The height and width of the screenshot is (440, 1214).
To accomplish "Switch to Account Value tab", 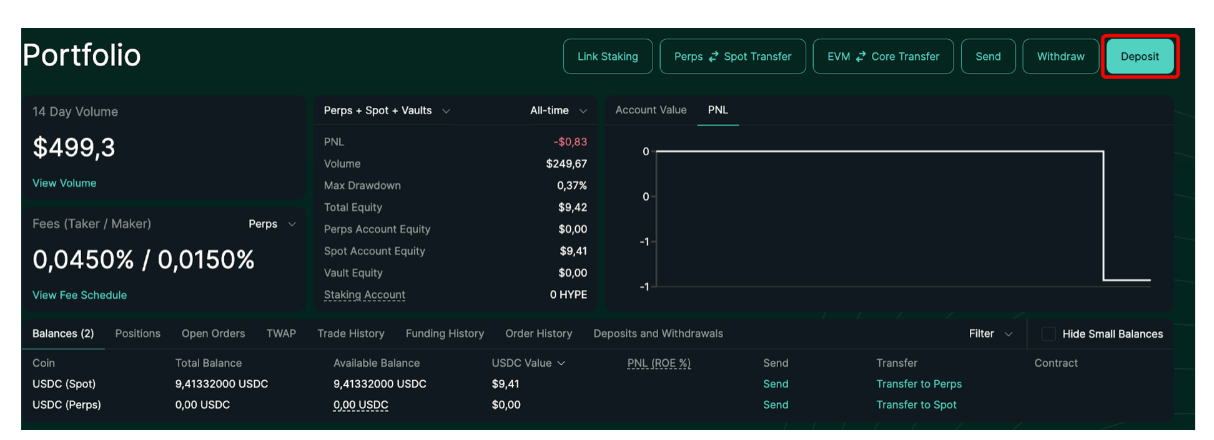I will pos(650,110).
